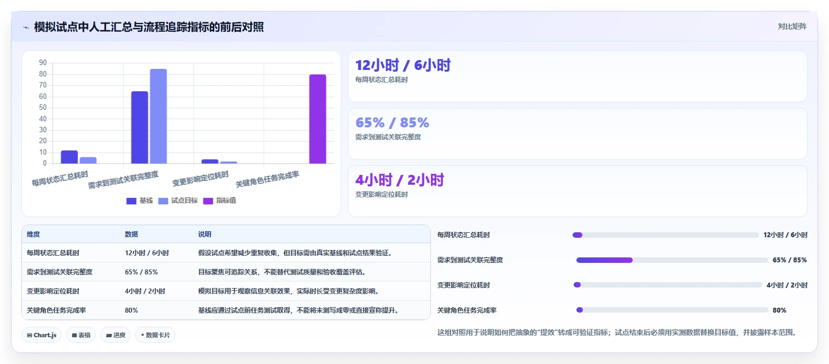Click the description starting 假设试点希望减少重复收集

(295, 253)
